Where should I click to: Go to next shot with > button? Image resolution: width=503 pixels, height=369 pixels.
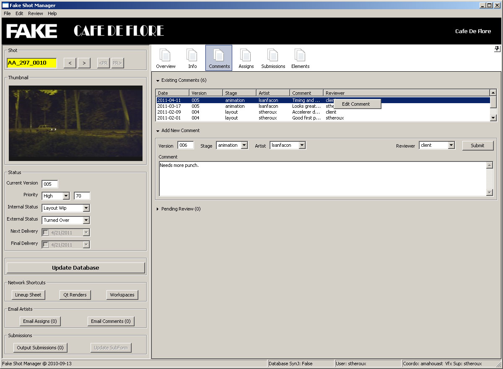click(x=84, y=63)
